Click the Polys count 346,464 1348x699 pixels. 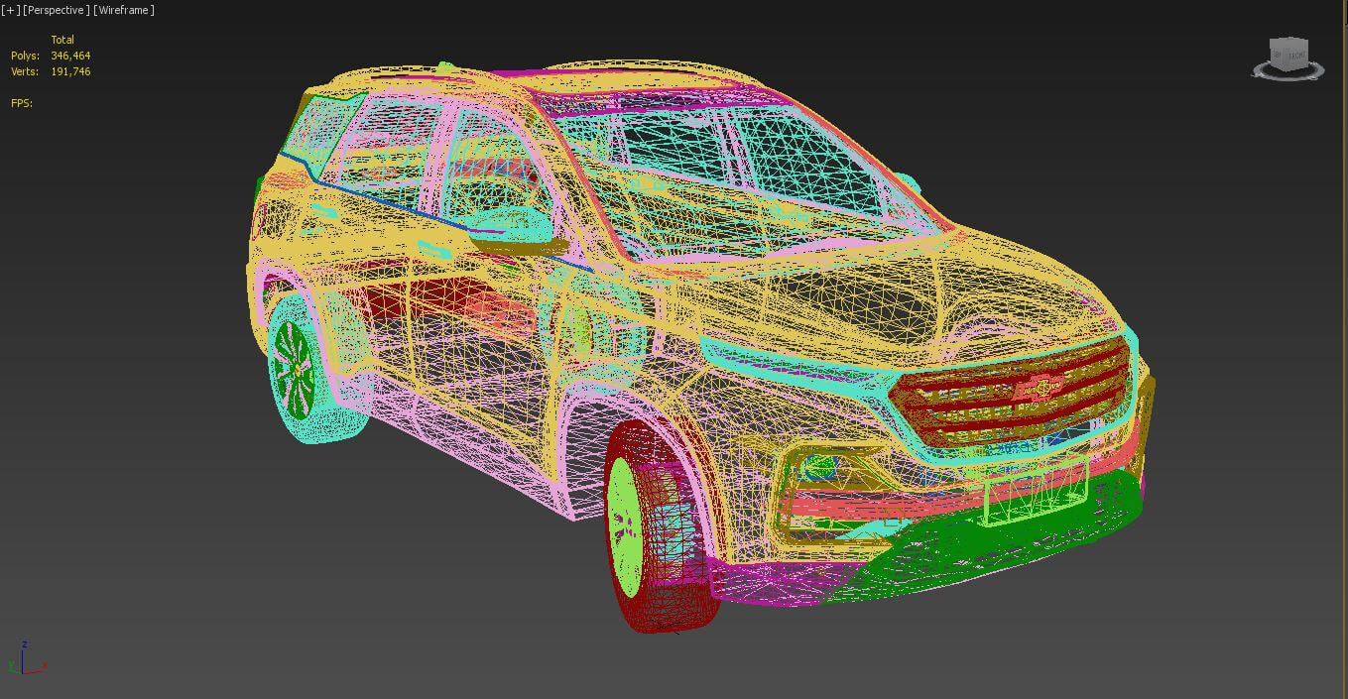tap(70, 57)
